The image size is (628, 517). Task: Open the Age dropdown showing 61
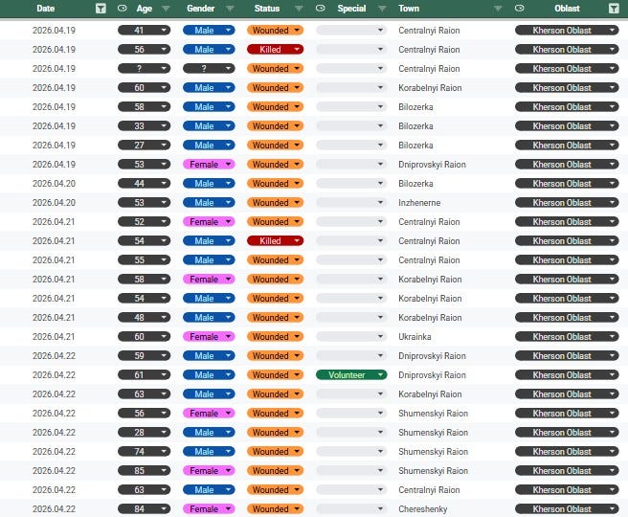click(x=145, y=375)
